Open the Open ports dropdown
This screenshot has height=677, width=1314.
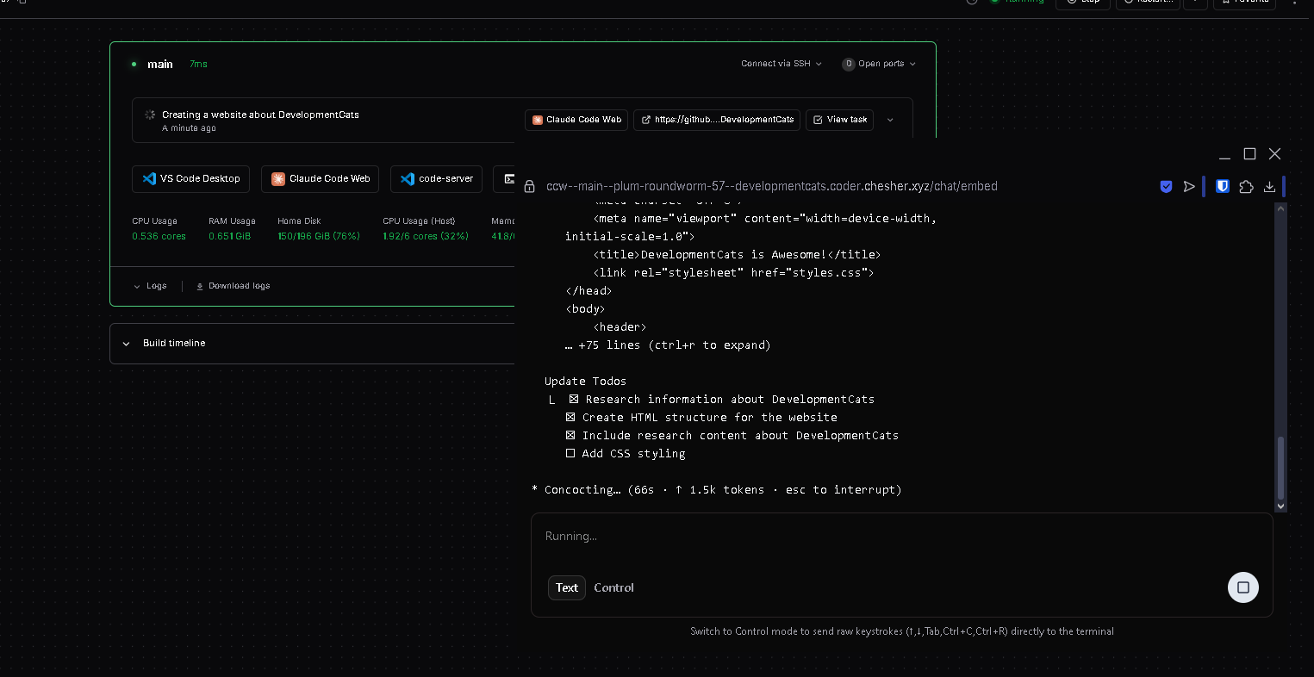tap(879, 64)
